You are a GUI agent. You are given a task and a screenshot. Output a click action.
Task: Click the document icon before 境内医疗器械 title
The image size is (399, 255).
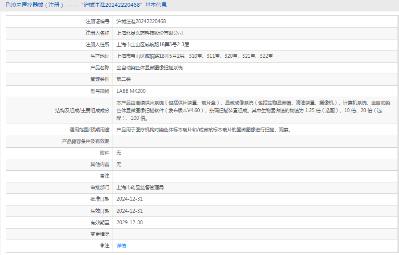(x=8, y=5)
